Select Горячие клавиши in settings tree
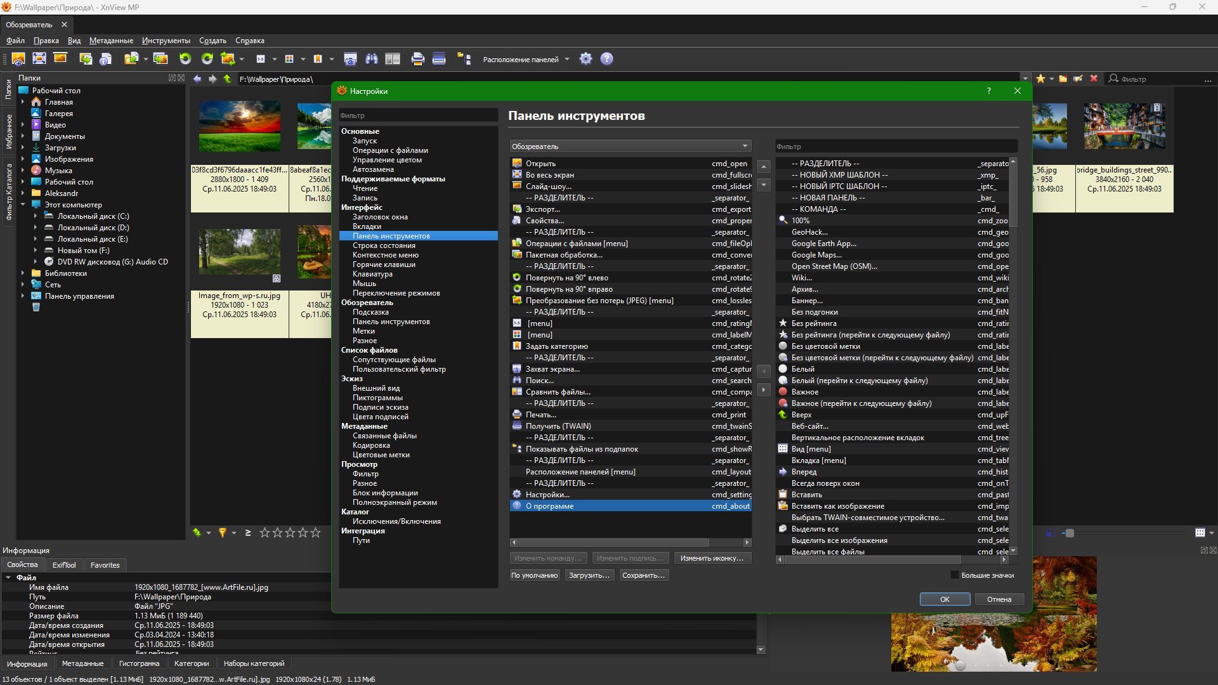The width and height of the screenshot is (1218, 685). 384,264
